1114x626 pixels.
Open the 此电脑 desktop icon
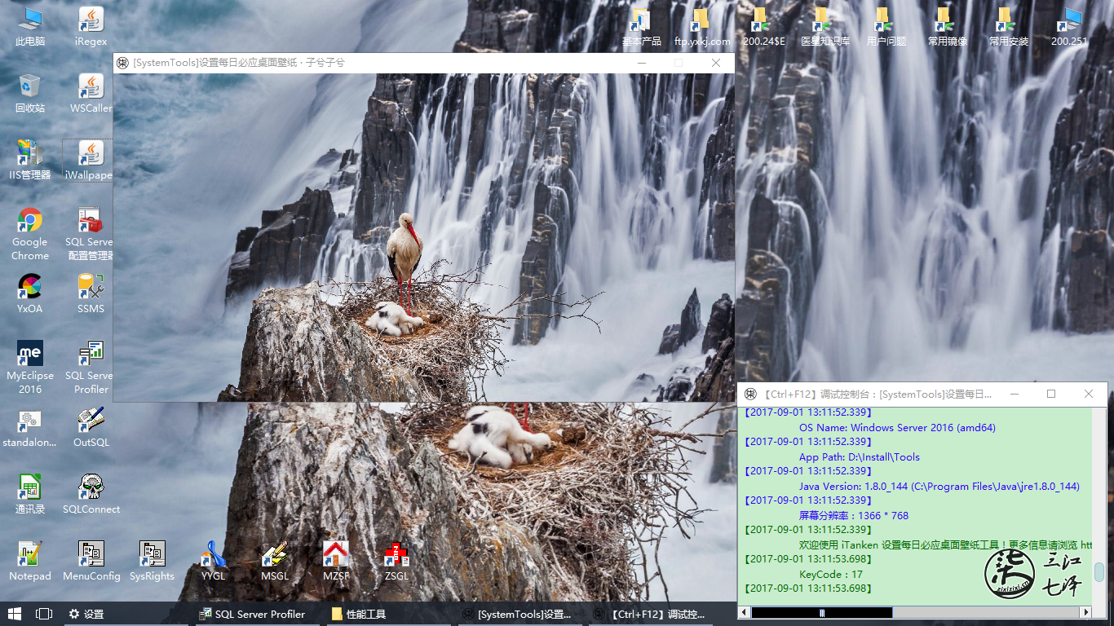(x=30, y=27)
